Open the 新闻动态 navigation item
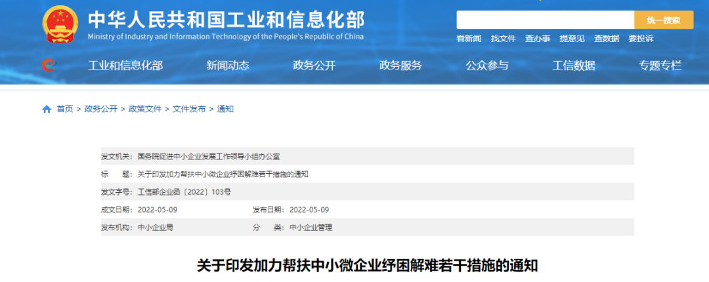The image size is (709, 282). (227, 65)
